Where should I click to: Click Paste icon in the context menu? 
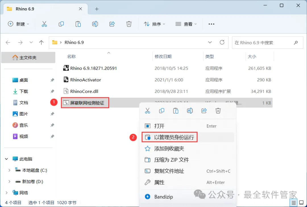coord(176,111)
